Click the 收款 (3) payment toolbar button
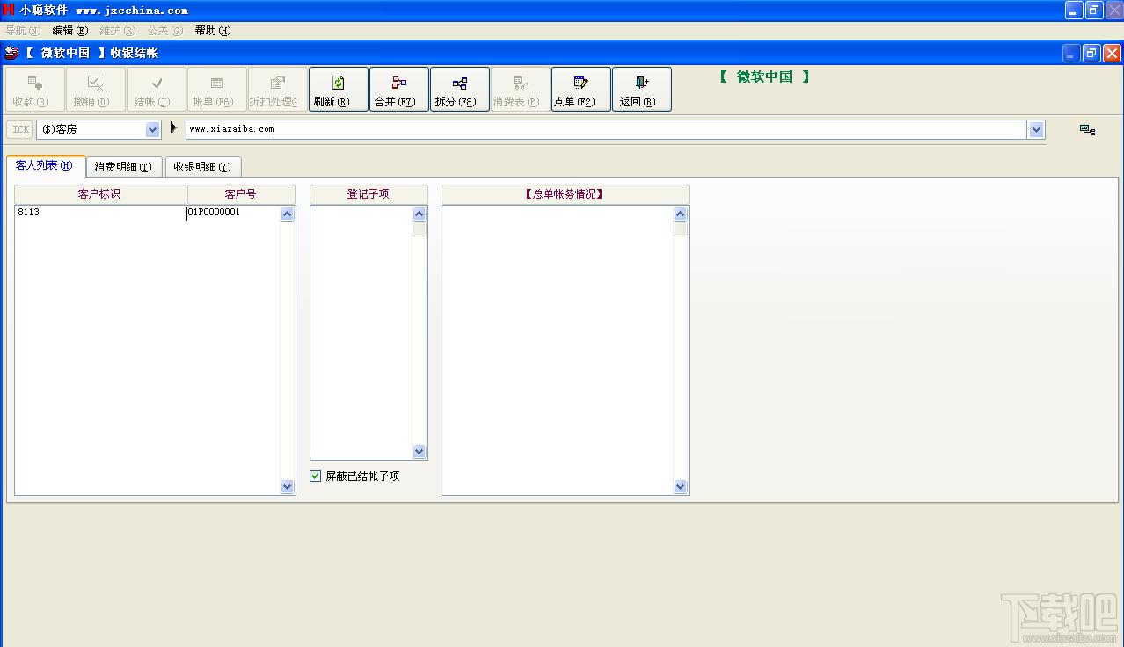 [x=35, y=90]
